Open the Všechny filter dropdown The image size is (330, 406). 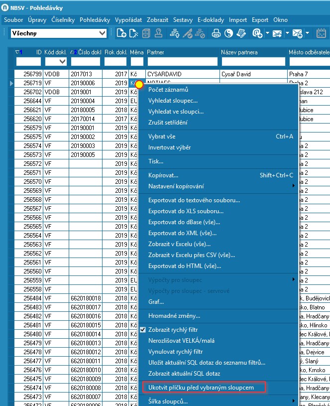(x=103, y=33)
